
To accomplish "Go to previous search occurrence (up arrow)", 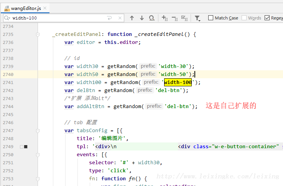I will (132, 18).
